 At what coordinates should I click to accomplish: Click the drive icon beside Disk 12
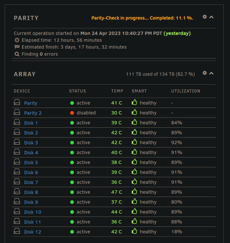[17, 231]
